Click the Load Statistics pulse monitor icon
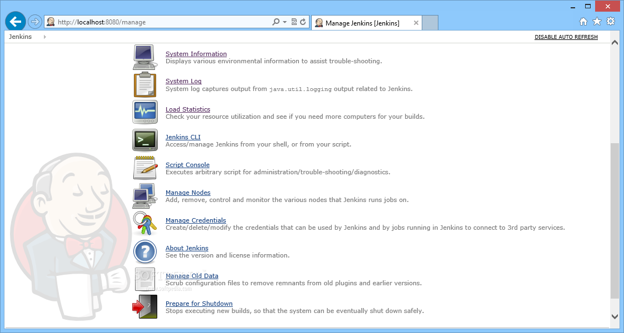The height and width of the screenshot is (333, 624). tap(145, 112)
